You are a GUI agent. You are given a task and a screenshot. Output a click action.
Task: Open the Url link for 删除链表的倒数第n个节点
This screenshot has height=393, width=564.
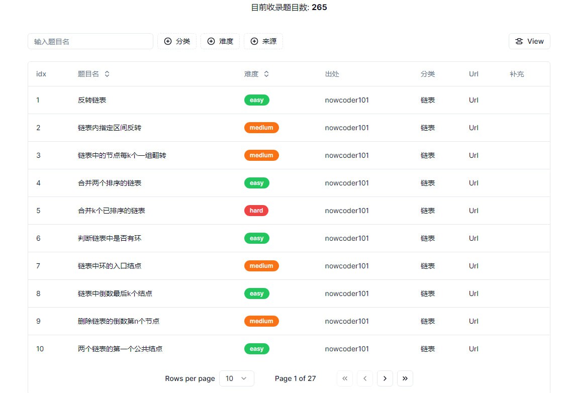[x=474, y=322]
